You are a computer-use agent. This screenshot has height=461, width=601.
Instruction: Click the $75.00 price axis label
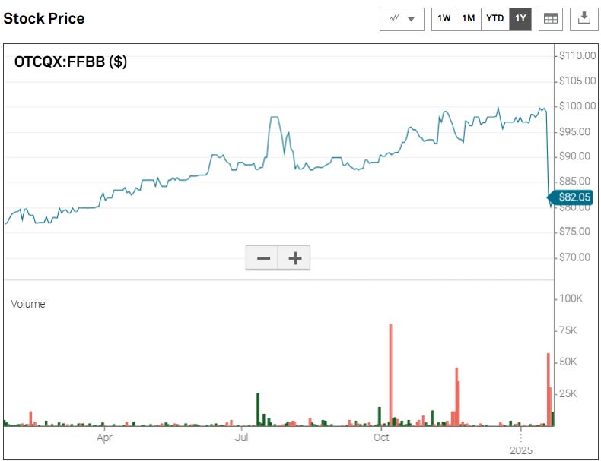[574, 232]
